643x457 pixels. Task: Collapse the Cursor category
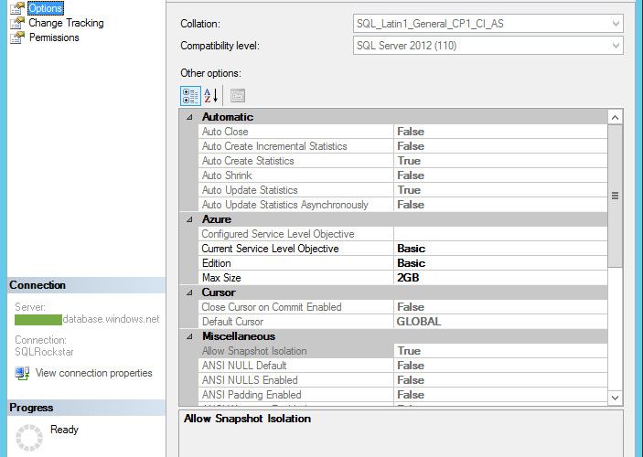189,292
